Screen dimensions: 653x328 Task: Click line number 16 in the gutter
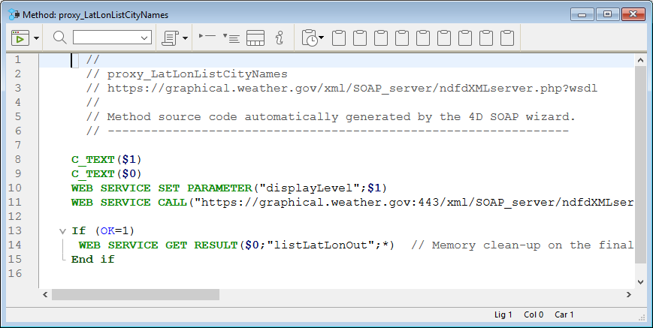tap(14, 273)
